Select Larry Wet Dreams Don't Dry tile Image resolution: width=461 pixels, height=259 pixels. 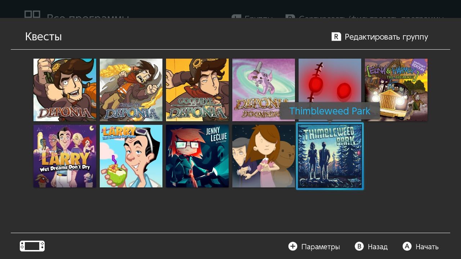point(65,156)
